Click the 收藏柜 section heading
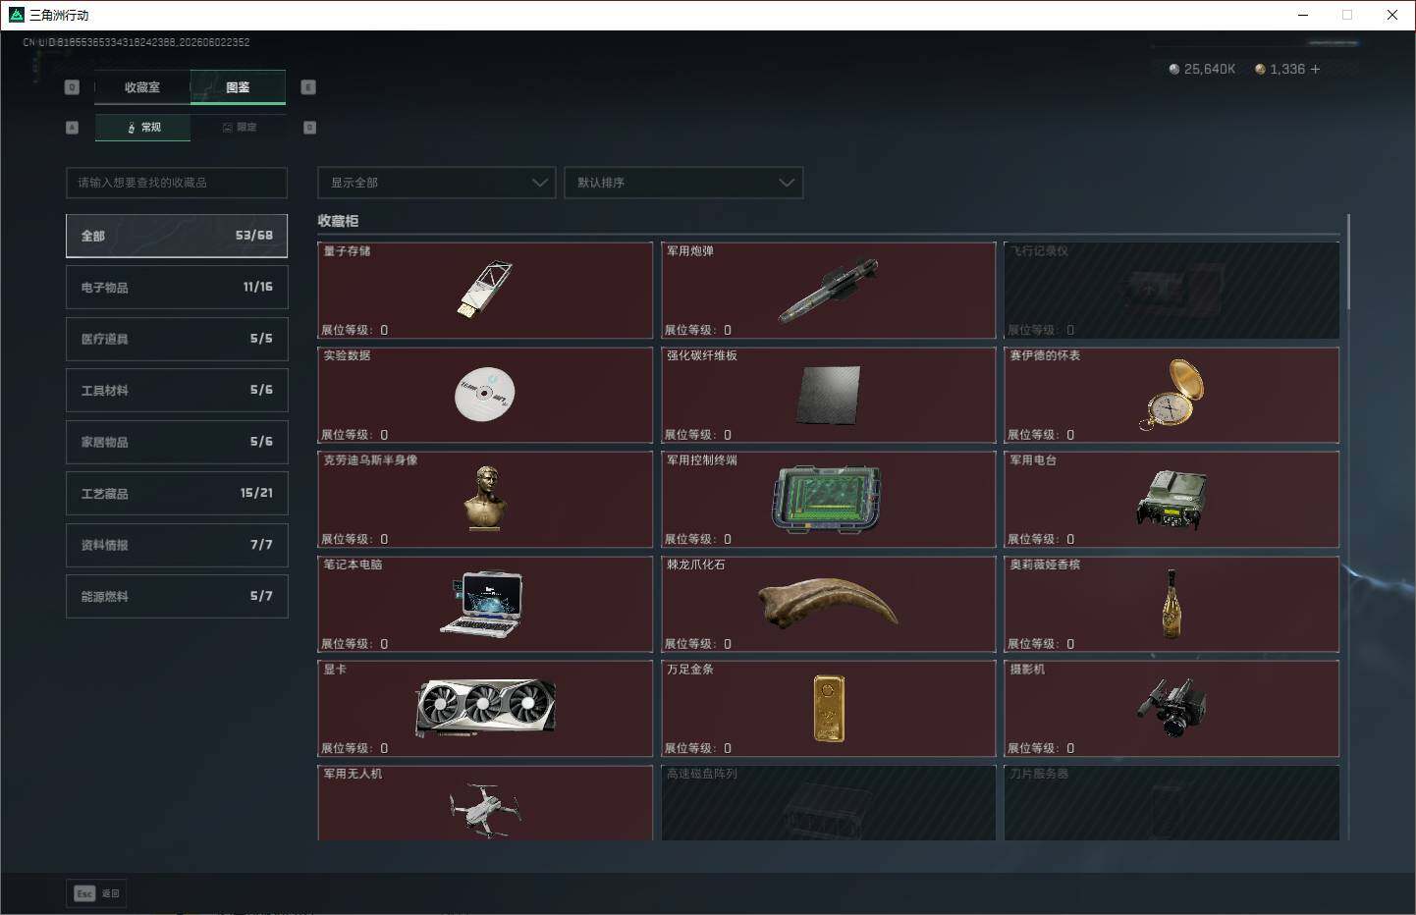The width and height of the screenshot is (1416, 915). point(338,221)
